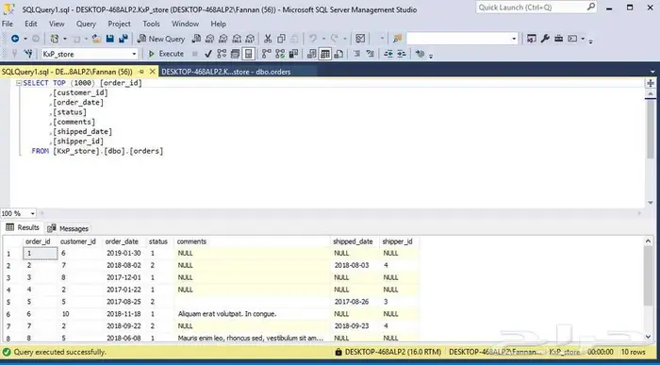The height and width of the screenshot is (365, 660).
Task: Switch output to Results to File
Action: 338,54
